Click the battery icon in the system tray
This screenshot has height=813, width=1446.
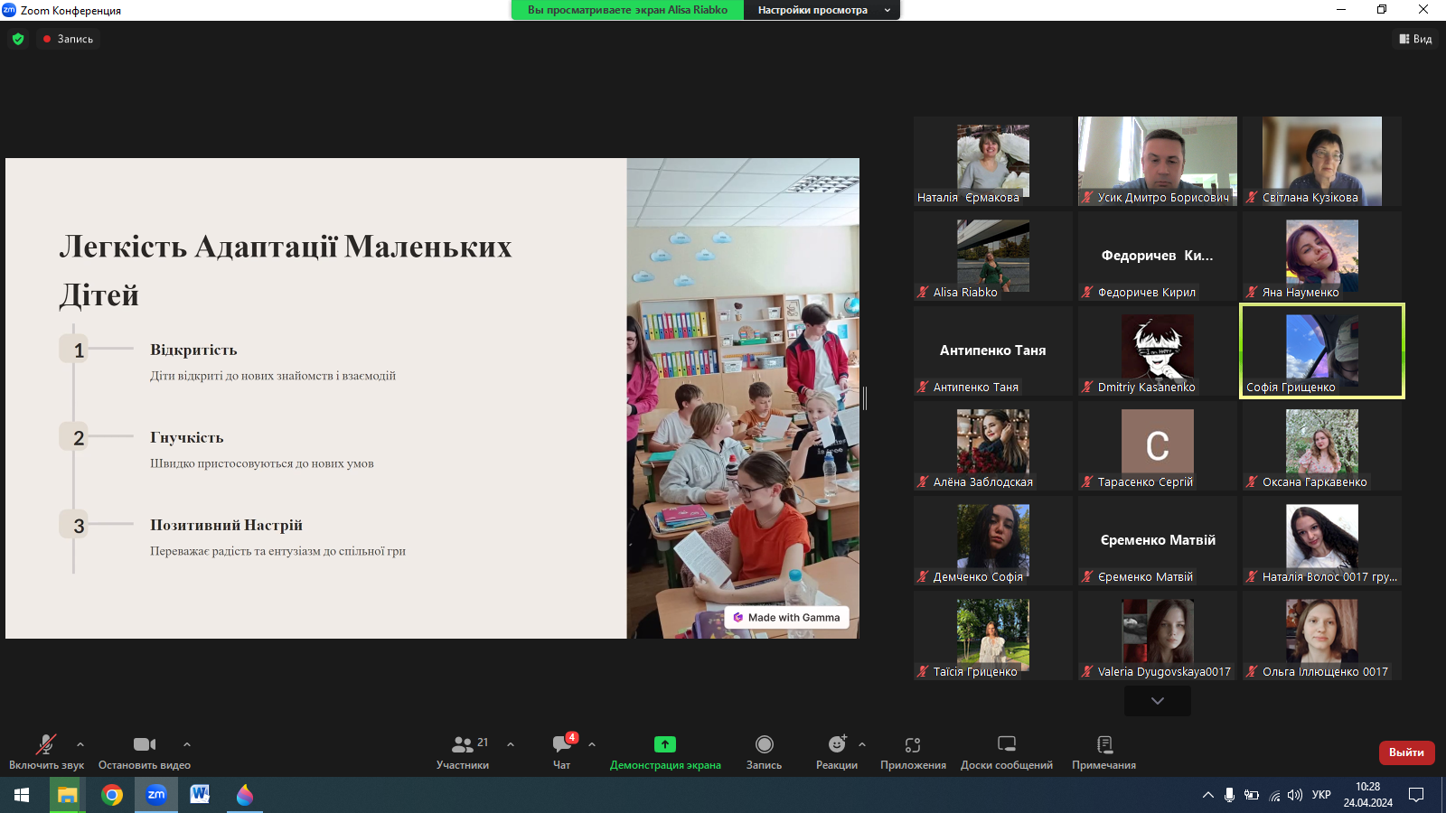1252,795
